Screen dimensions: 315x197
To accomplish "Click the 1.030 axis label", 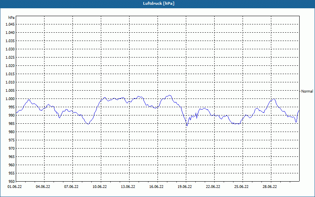I will click(10, 49).
